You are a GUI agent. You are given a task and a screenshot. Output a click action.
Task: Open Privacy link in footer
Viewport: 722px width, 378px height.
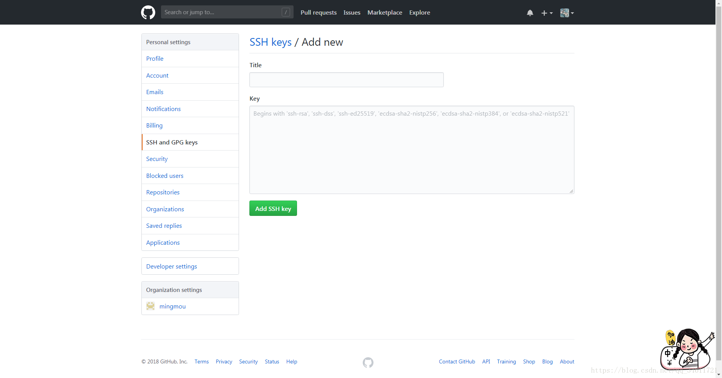tap(224, 361)
